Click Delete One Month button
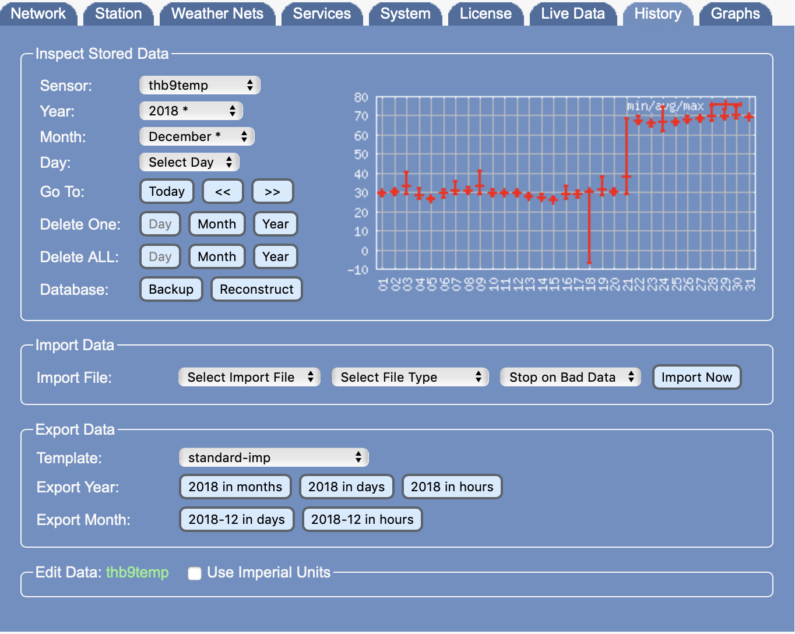The height and width of the screenshot is (634, 795). click(x=217, y=224)
